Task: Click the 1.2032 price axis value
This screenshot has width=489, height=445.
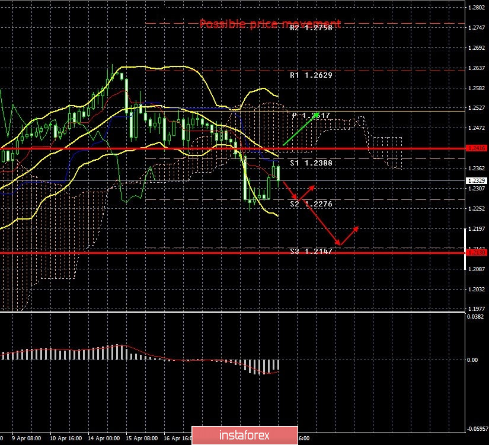Action: tap(477, 289)
